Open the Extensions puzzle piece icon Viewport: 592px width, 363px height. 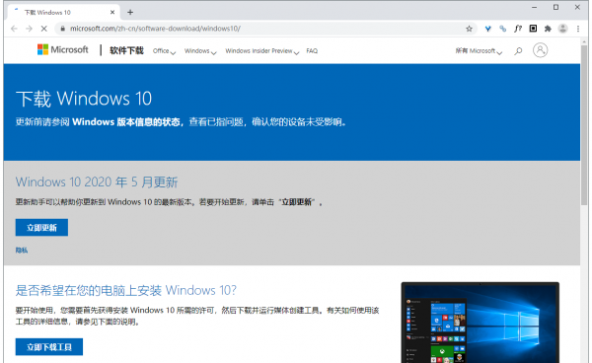548,29
